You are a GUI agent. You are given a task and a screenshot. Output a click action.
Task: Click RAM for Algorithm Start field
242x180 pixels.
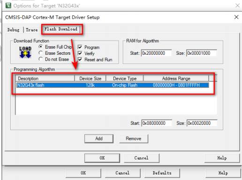(x=156, y=53)
